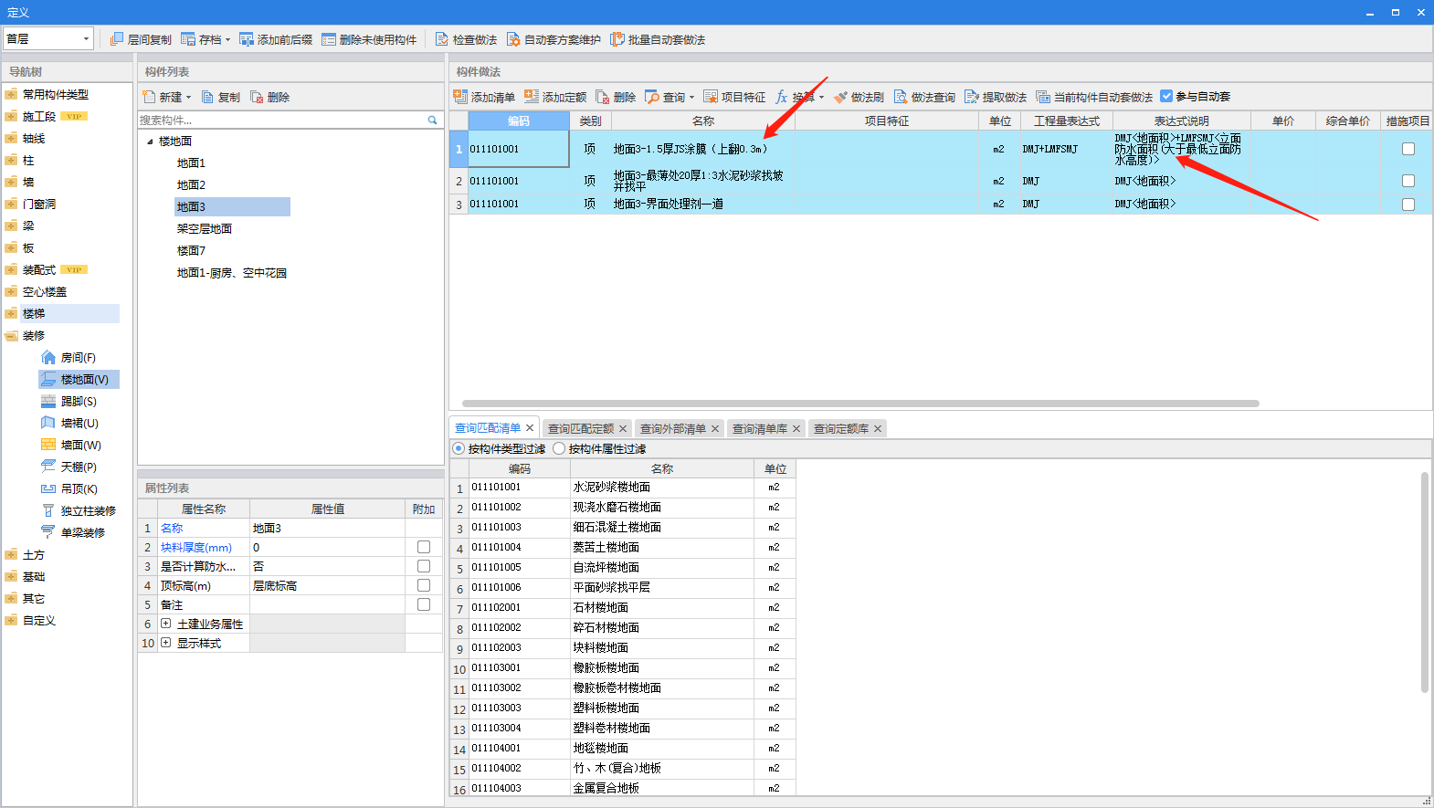Collapse 装修 navigation group
The image size is (1434, 808).
click(x=11, y=336)
